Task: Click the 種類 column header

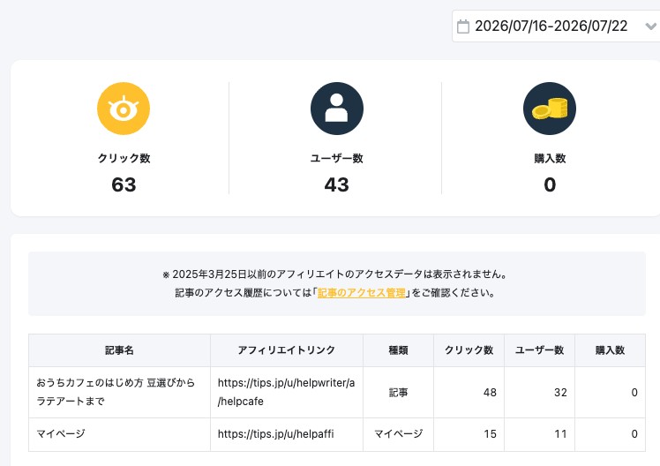Action: pos(398,350)
